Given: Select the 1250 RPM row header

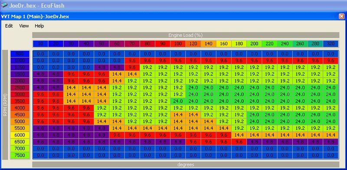Looking at the screenshot, I should pos(20,67).
